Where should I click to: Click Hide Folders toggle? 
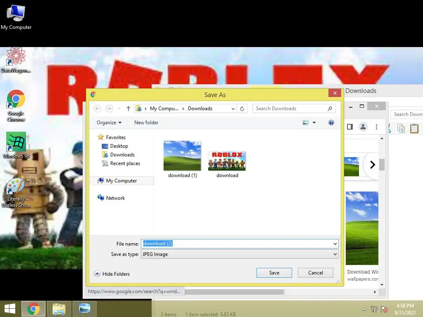[112, 274]
